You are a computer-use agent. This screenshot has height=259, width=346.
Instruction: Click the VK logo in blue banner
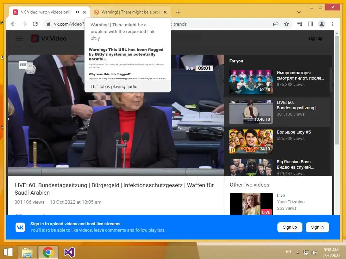coord(20,227)
